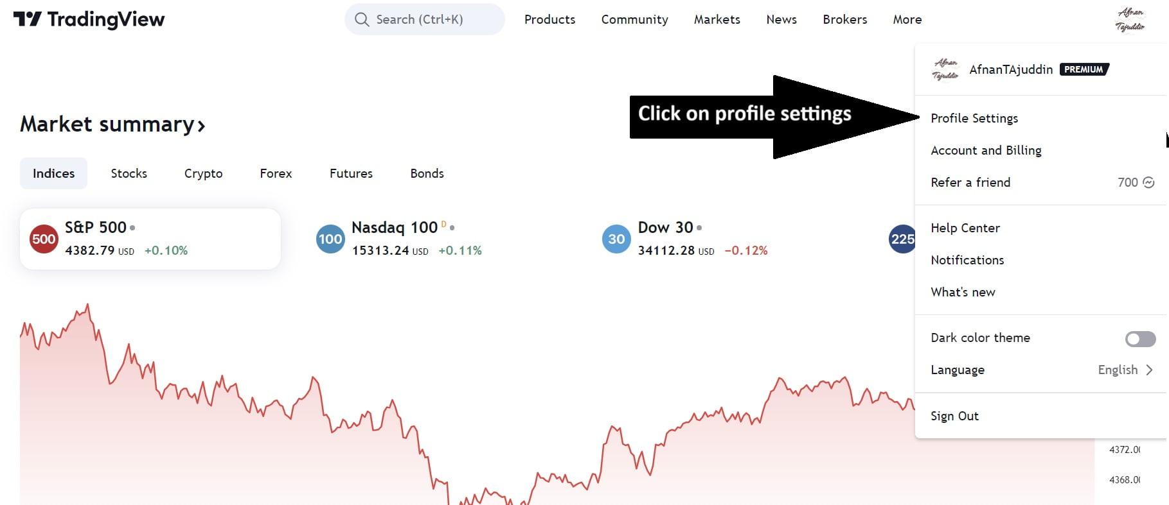1169x505 pixels.
Task: Sign Out of the account
Action: 954,416
